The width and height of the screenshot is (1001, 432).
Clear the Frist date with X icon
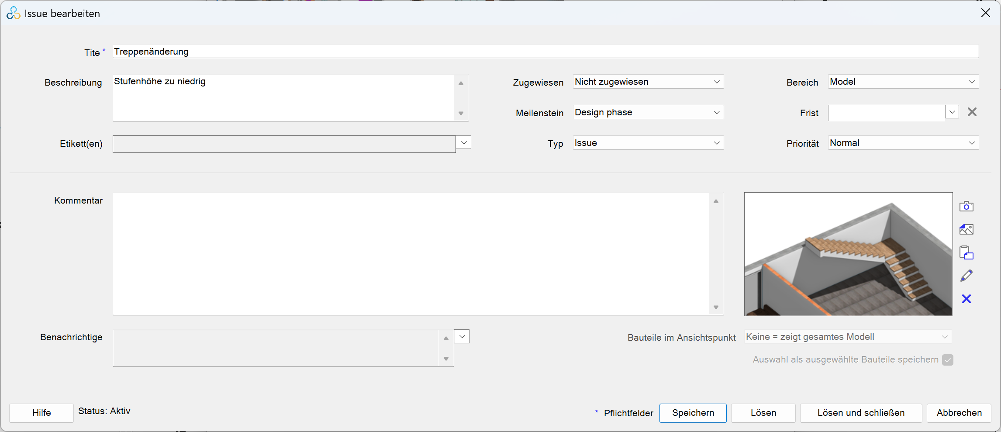[972, 112]
